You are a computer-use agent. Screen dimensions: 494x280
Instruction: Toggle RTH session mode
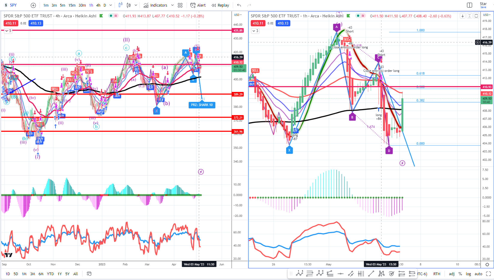437,274
